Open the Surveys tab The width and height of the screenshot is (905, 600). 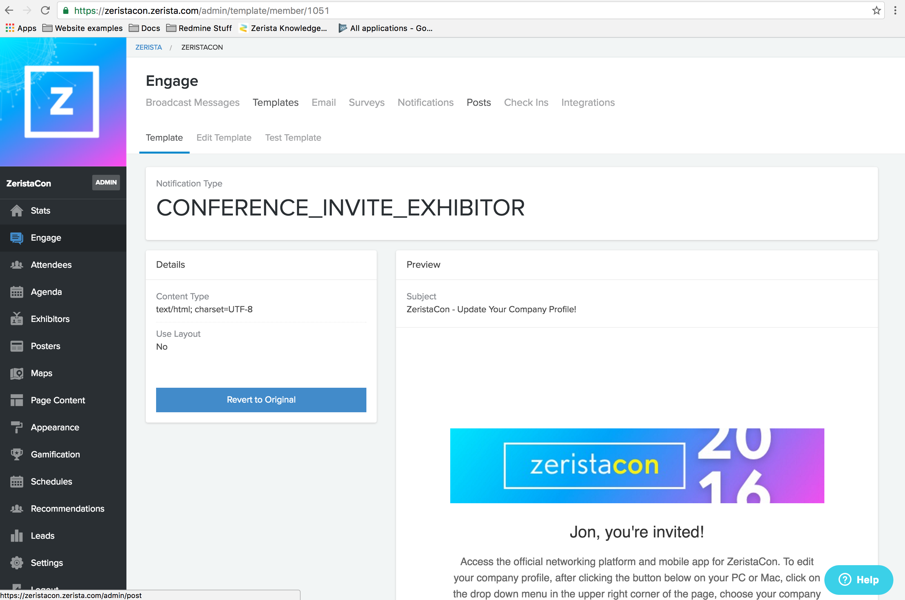[366, 103]
